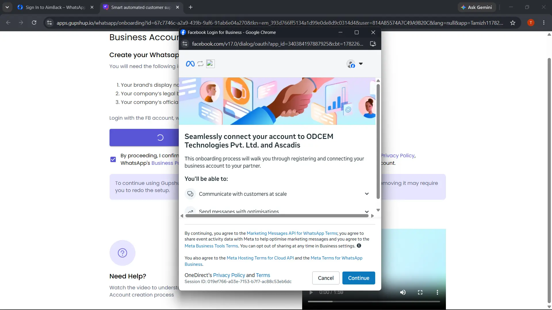The height and width of the screenshot is (310, 552).
Task: Click the dialog's scroll right arrow
Action: 372,216
